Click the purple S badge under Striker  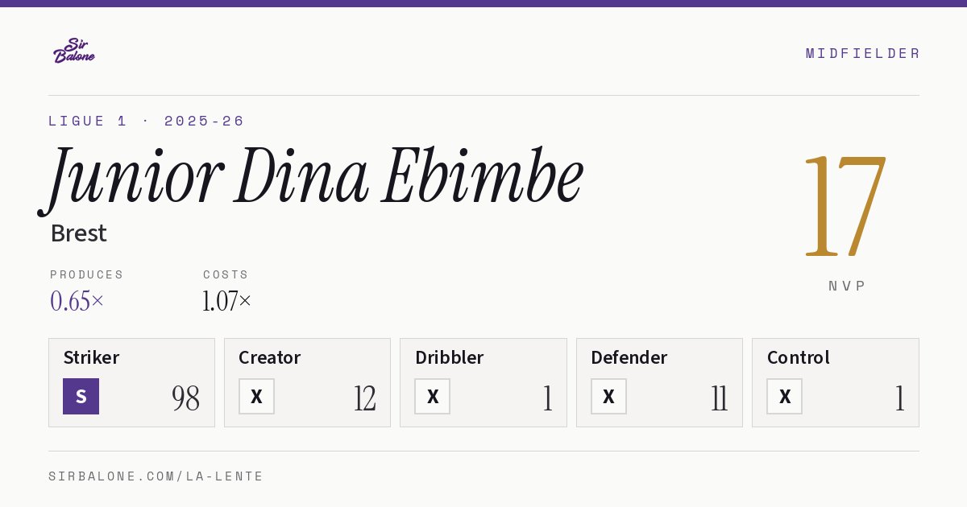pyautogui.click(x=81, y=396)
